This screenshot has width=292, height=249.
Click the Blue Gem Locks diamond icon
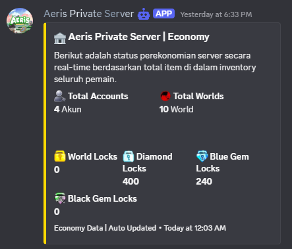click(202, 156)
